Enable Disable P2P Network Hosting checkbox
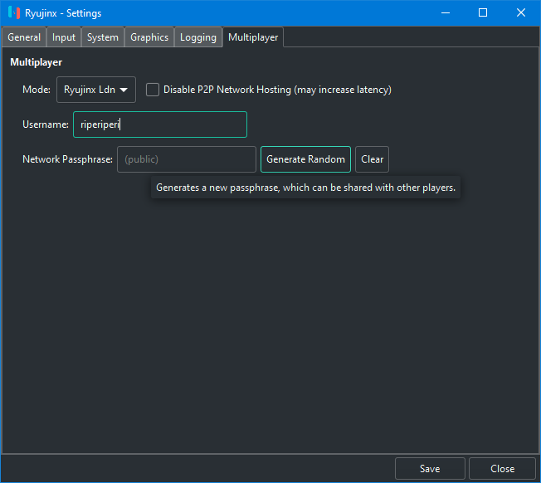This screenshot has height=483, width=541. pos(153,90)
